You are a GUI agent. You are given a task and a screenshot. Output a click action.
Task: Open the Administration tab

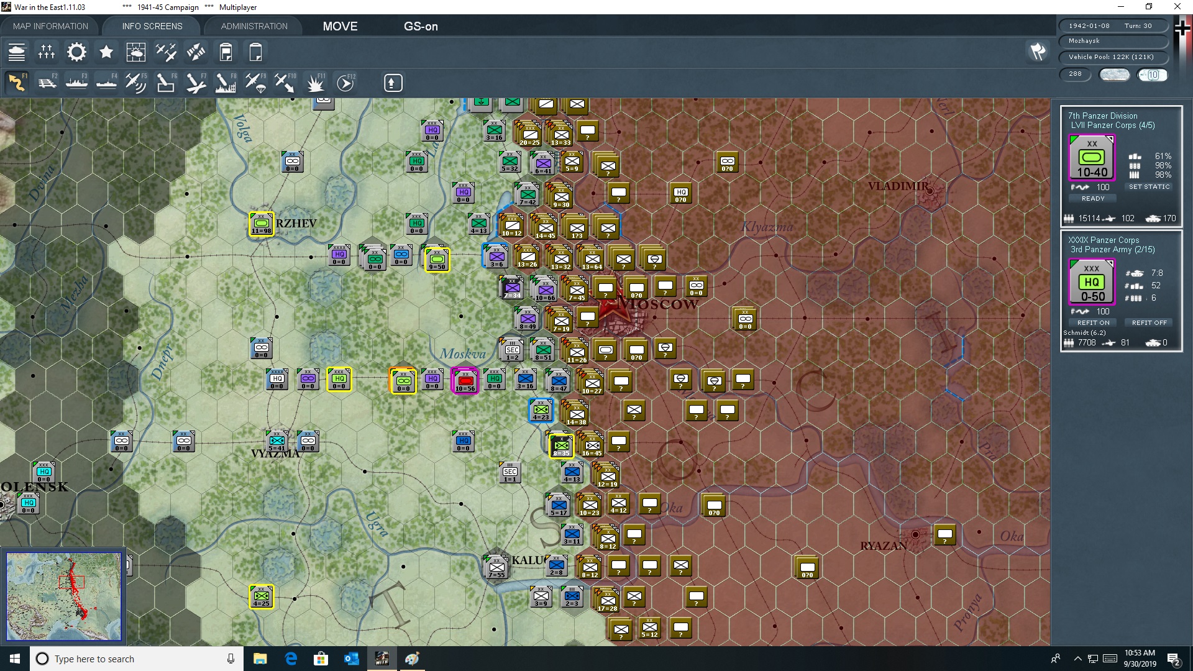coord(254,26)
